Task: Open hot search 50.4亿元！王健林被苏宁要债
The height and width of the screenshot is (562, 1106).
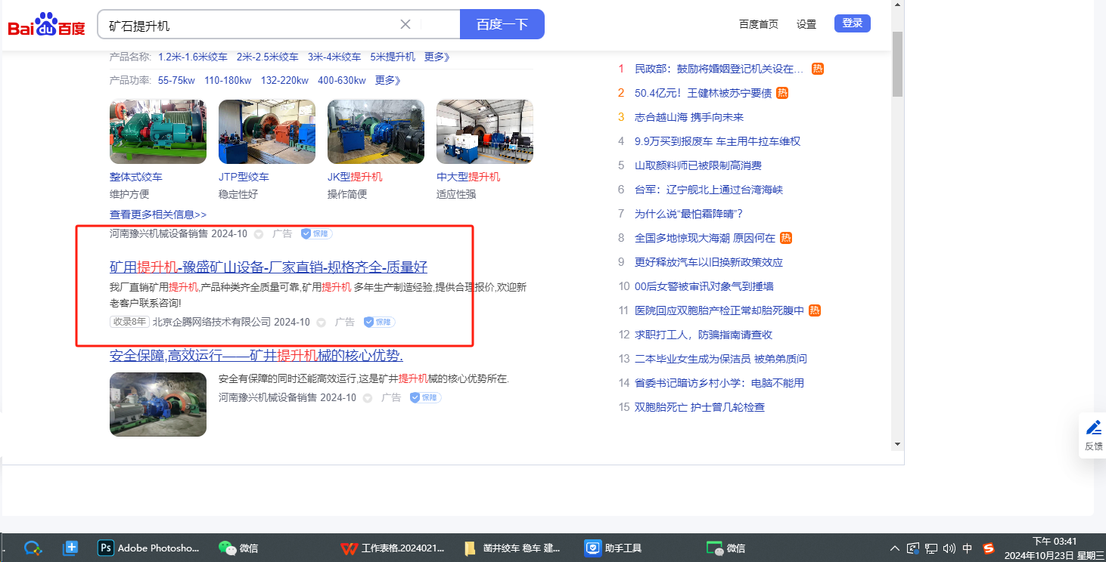Action: click(x=703, y=93)
